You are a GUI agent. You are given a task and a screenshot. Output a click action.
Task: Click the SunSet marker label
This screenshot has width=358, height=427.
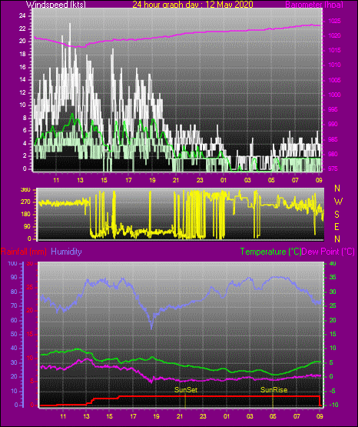(186, 390)
